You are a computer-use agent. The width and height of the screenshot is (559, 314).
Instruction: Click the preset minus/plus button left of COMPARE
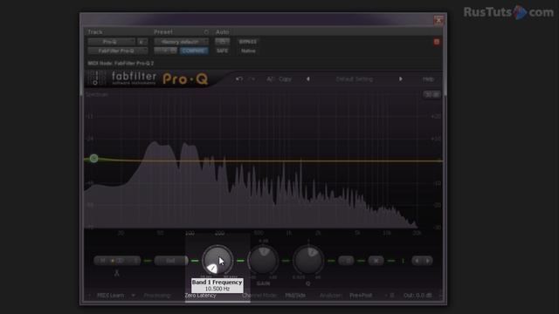pos(165,51)
